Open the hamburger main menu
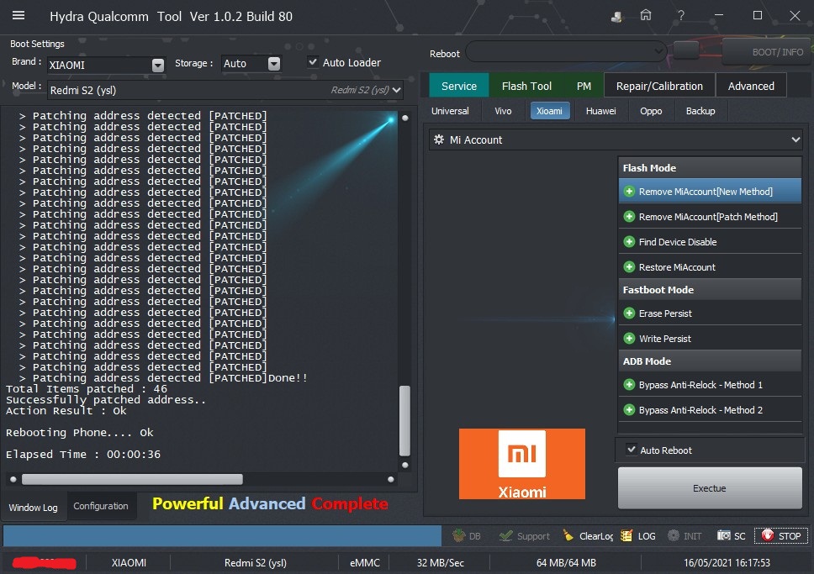 pyautogui.click(x=18, y=16)
